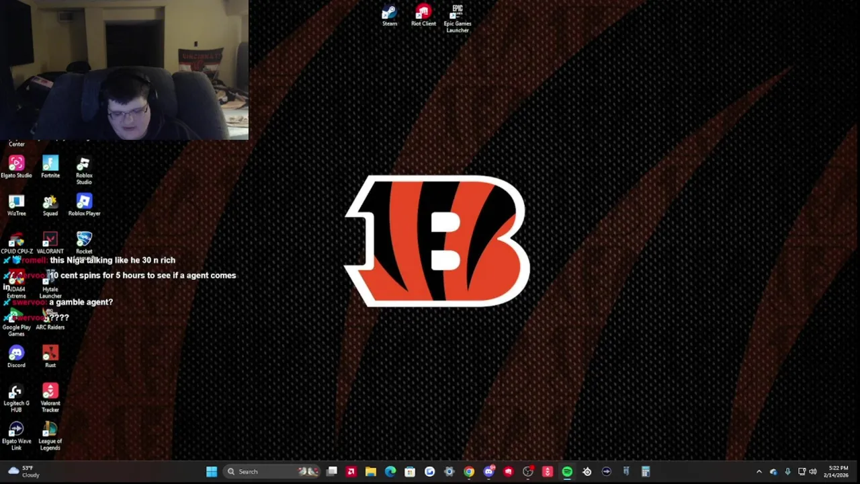Open Microsoft Store from the taskbar
The height and width of the screenshot is (484, 860).
(x=410, y=472)
